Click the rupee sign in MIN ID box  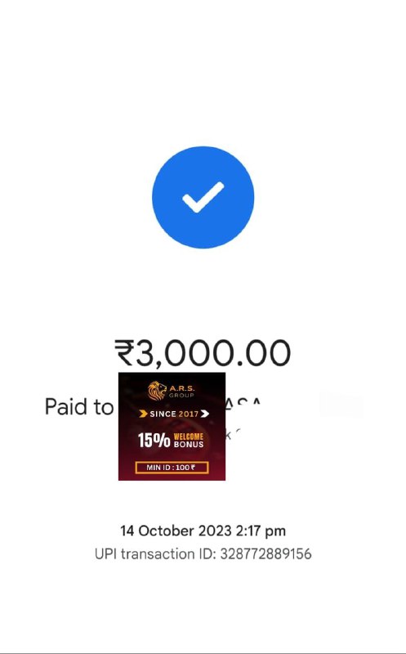click(x=193, y=468)
